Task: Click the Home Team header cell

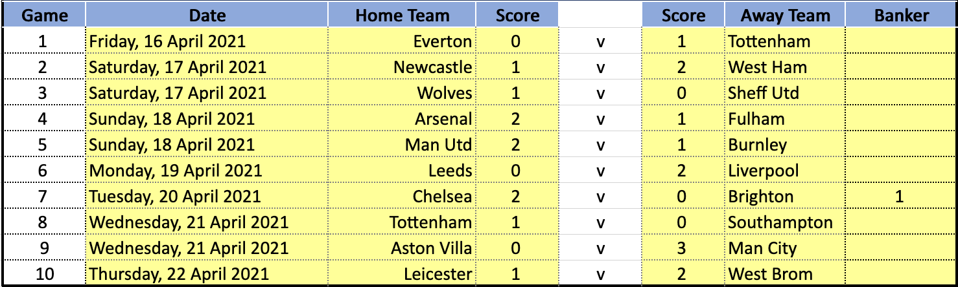Action: point(402,16)
